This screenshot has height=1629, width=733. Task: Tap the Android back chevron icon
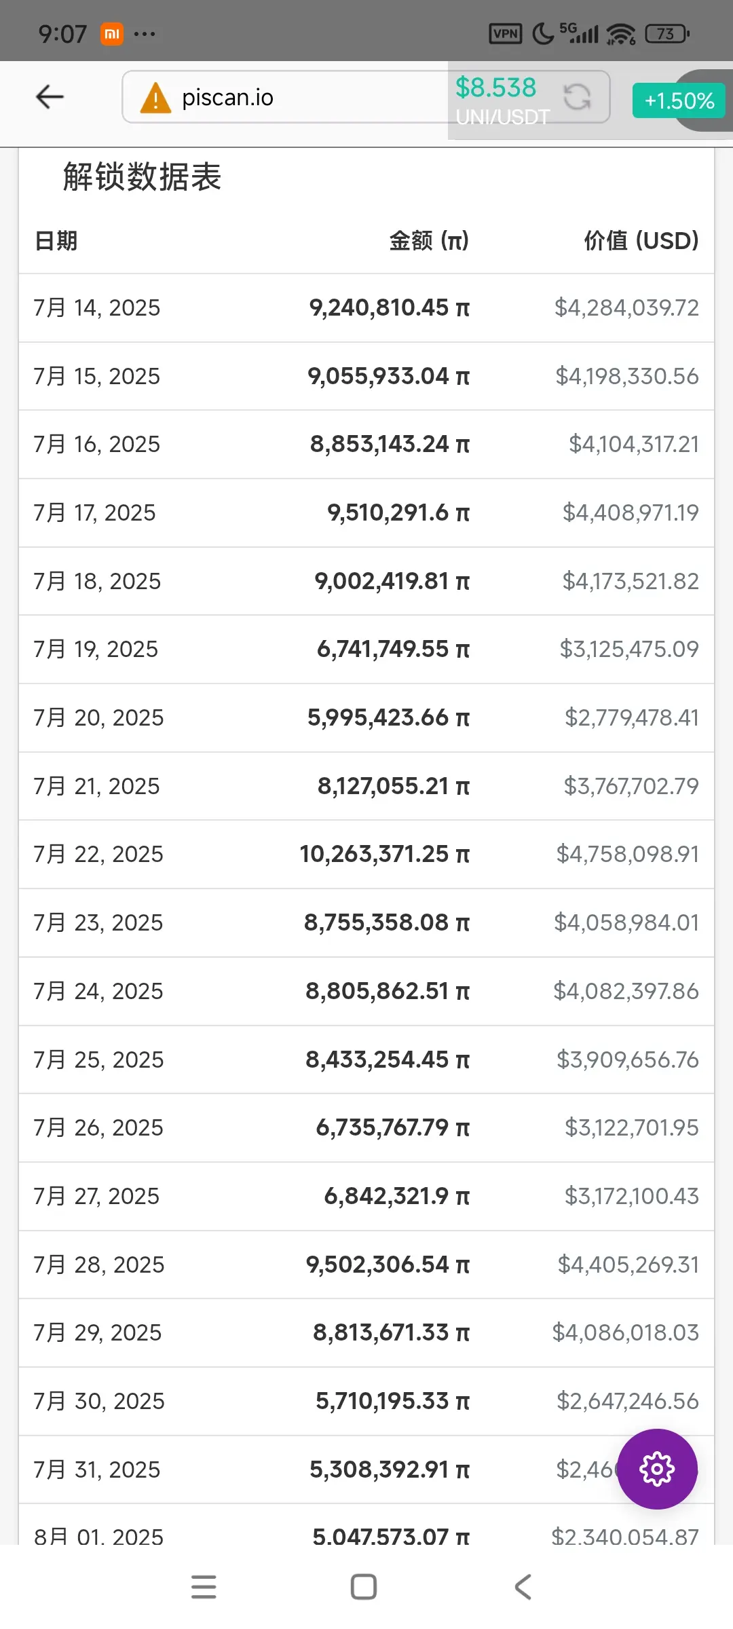click(x=523, y=1587)
